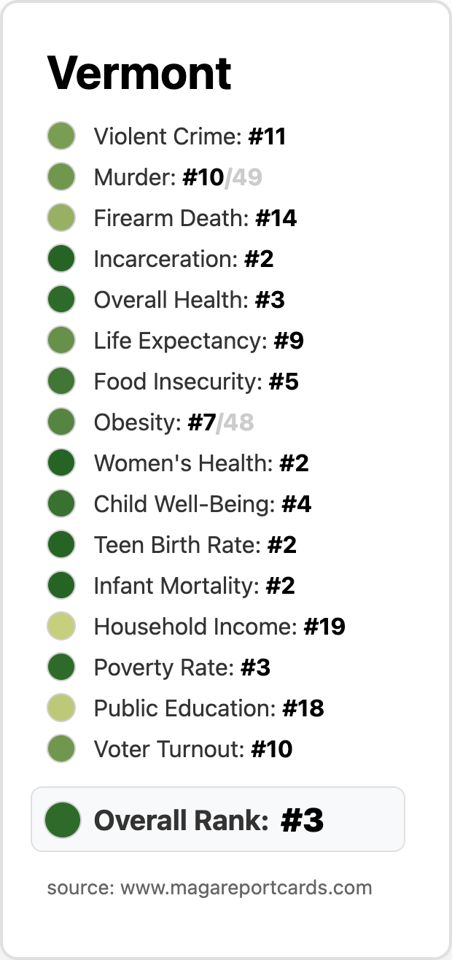Click the Obesity #7 of 48 entry
This screenshot has height=960, width=452.
tap(151, 422)
